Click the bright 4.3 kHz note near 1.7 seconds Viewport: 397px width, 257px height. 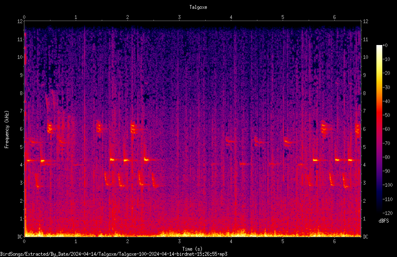pyautogui.click(x=113, y=159)
